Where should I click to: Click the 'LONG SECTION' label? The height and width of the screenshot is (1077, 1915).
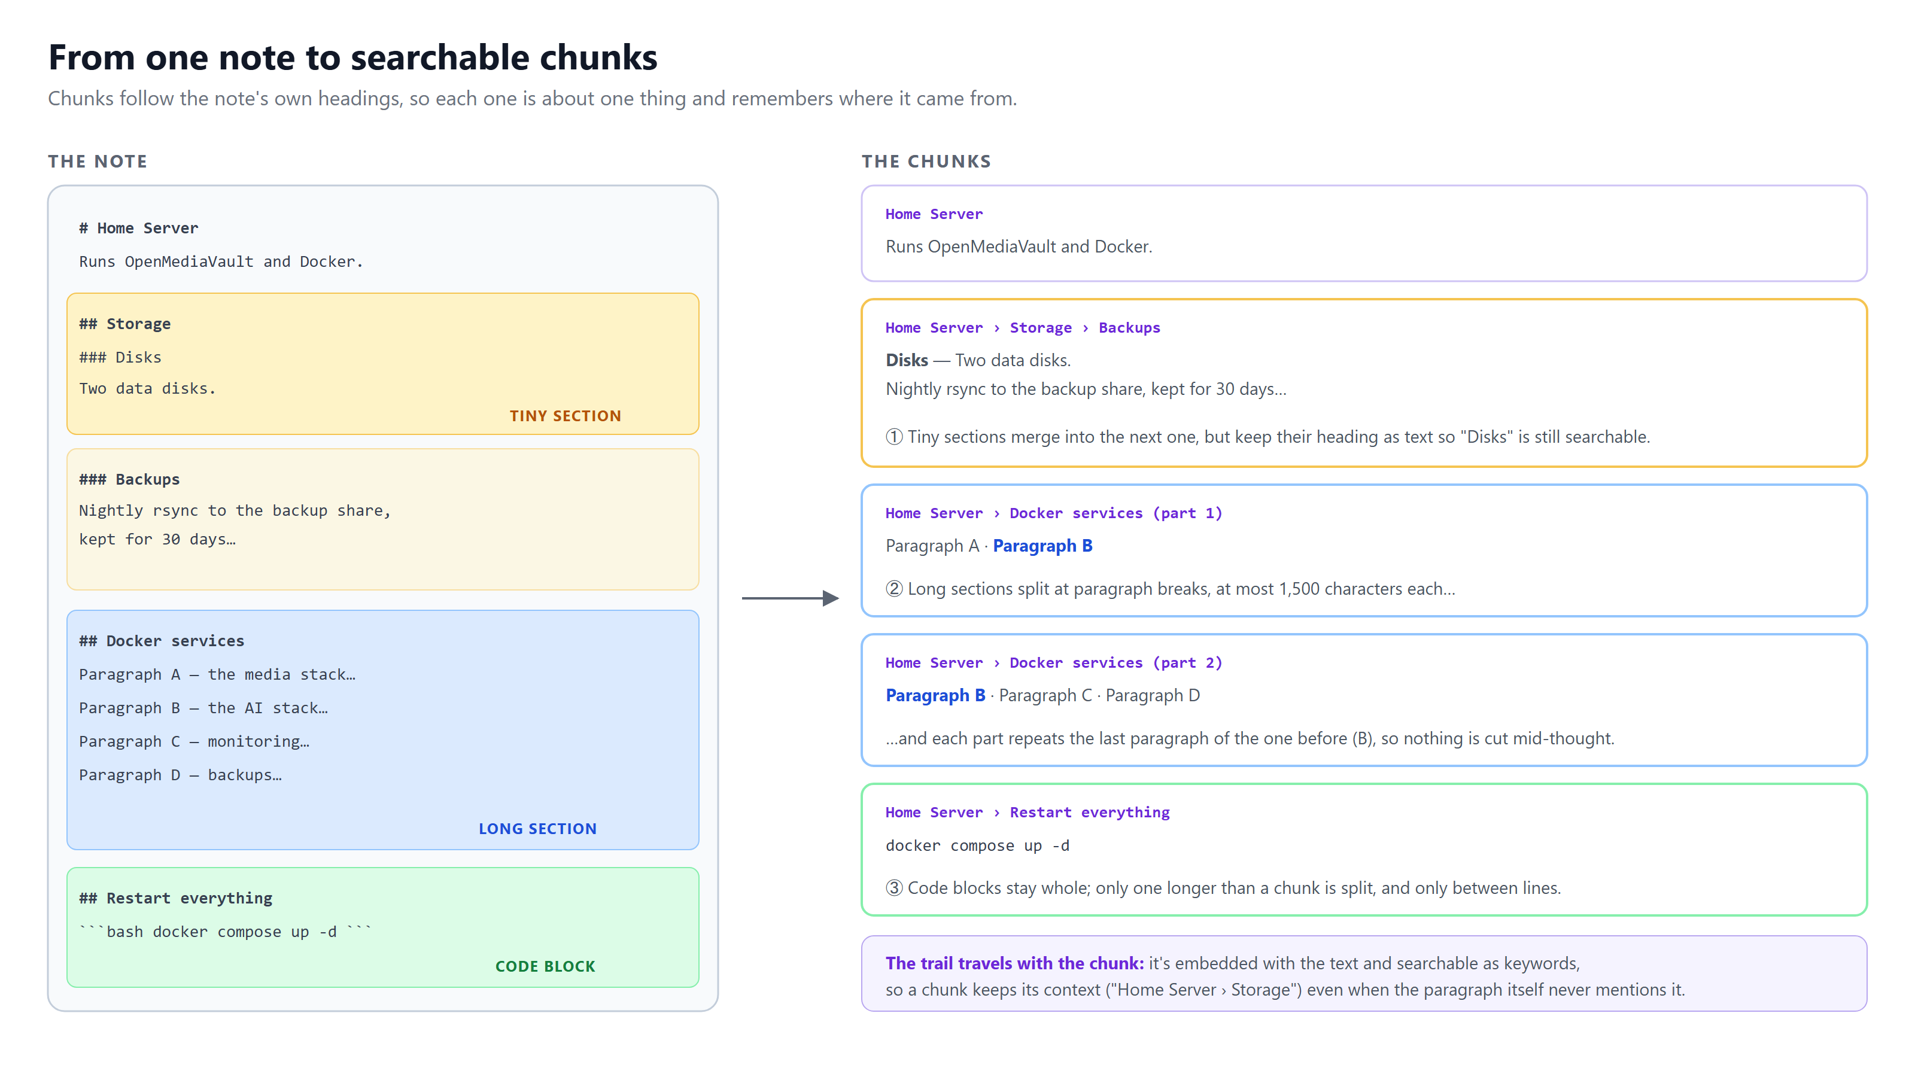(x=537, y=829)
